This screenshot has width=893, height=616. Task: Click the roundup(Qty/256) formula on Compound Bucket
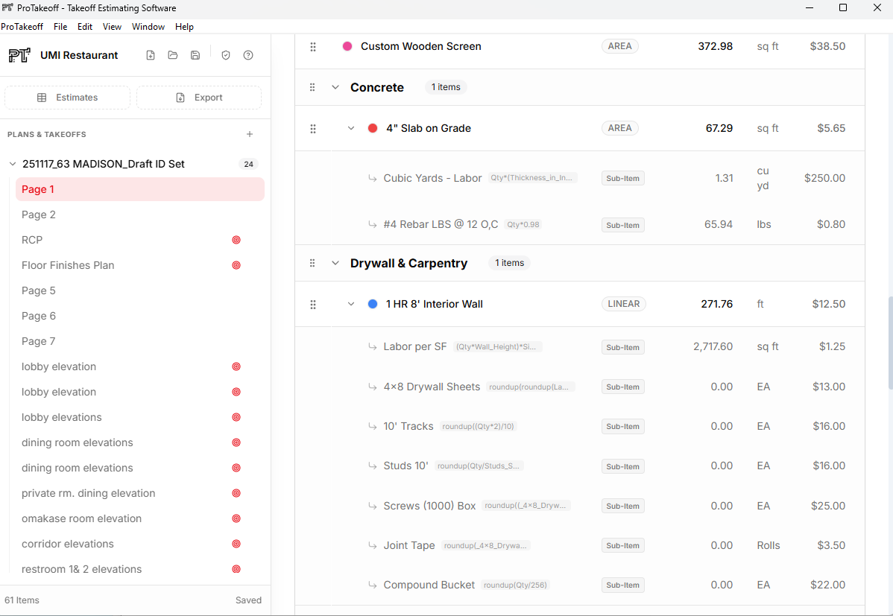515,585
